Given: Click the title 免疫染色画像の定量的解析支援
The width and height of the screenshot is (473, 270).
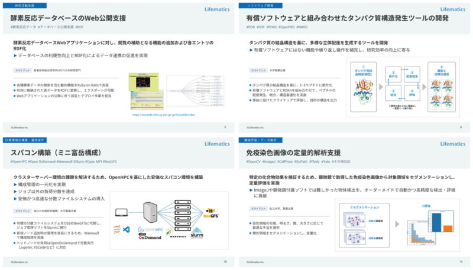Looking at the screenshot, I should pos(293,153).
